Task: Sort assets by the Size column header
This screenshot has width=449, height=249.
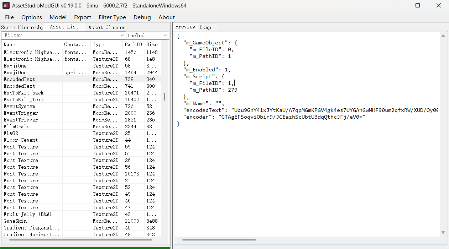Action: coord(152,44)
